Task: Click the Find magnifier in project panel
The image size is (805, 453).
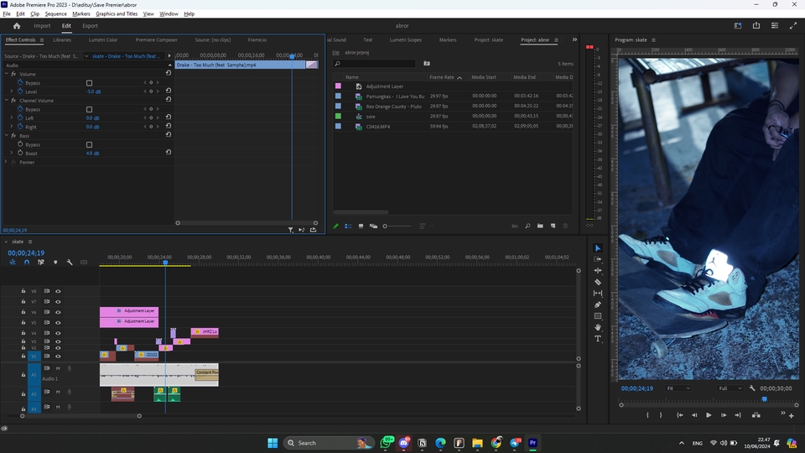Action: coord(527,226)
